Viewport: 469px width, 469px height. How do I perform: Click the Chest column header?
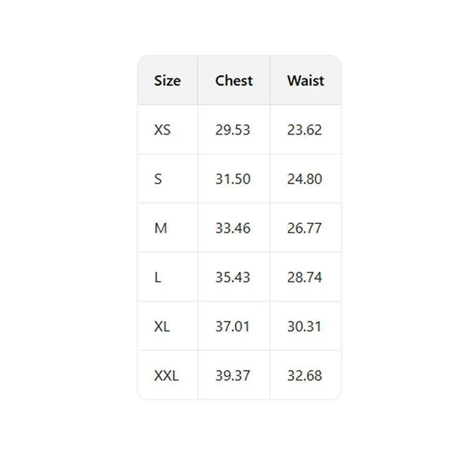234,81
